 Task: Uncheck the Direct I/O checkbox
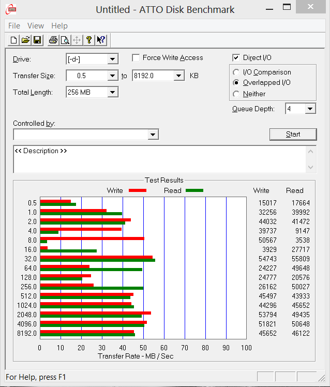(236, 58)
